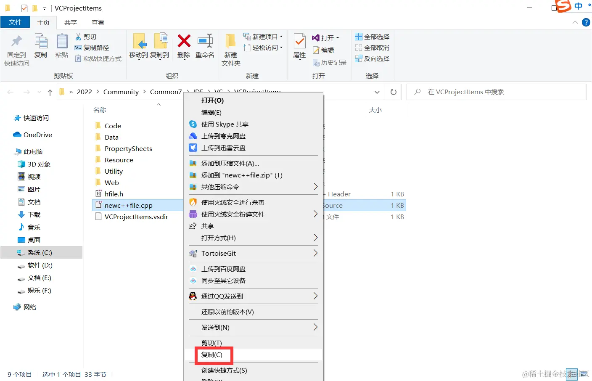This screenshot has width=592, height=381.
Task: Choose Copy (复制) in the context menu
Action: click(254, 355)
